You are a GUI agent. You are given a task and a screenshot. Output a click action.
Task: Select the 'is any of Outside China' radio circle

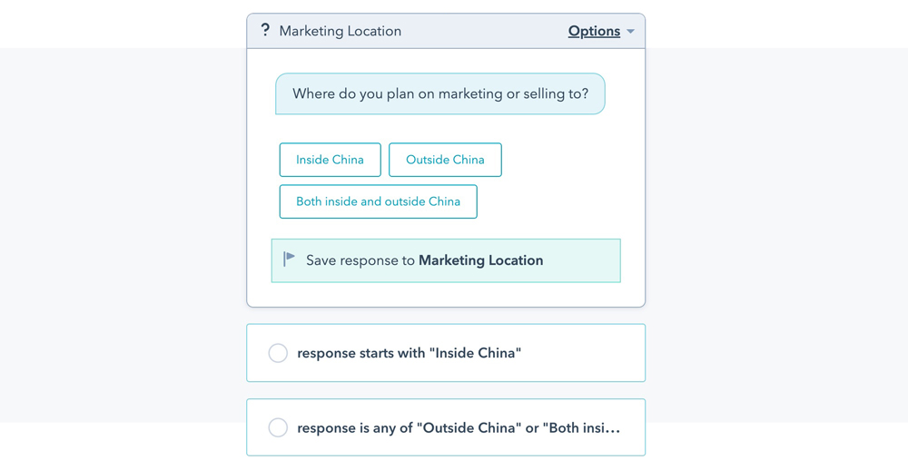pyautogui.click(x=278, y=427)
